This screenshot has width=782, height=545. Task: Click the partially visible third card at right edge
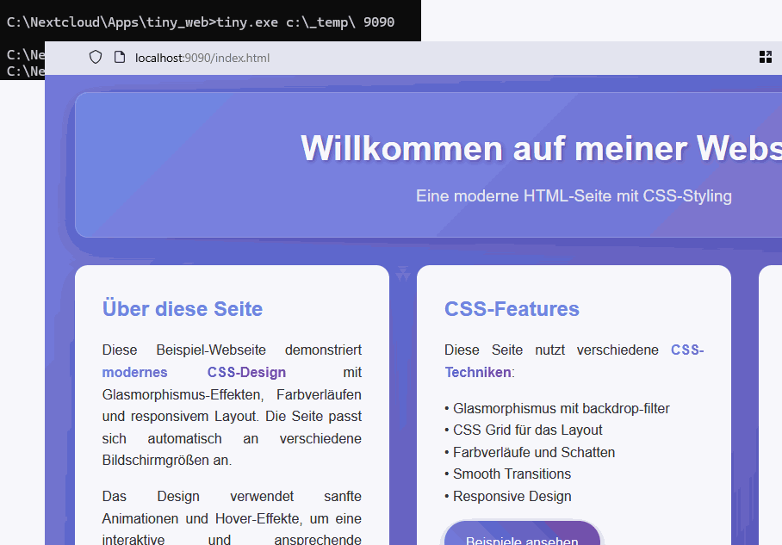pyautogui.click(x=771, y=405)
